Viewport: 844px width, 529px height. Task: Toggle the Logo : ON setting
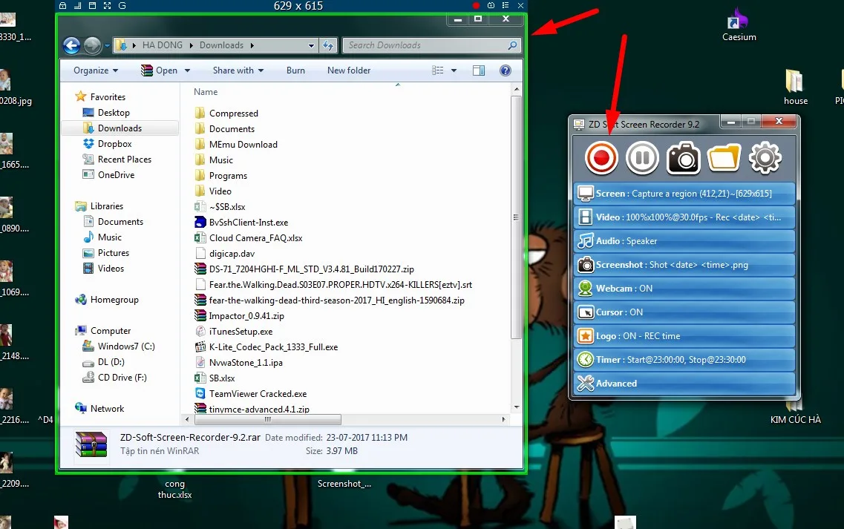(x=684, y=336)
